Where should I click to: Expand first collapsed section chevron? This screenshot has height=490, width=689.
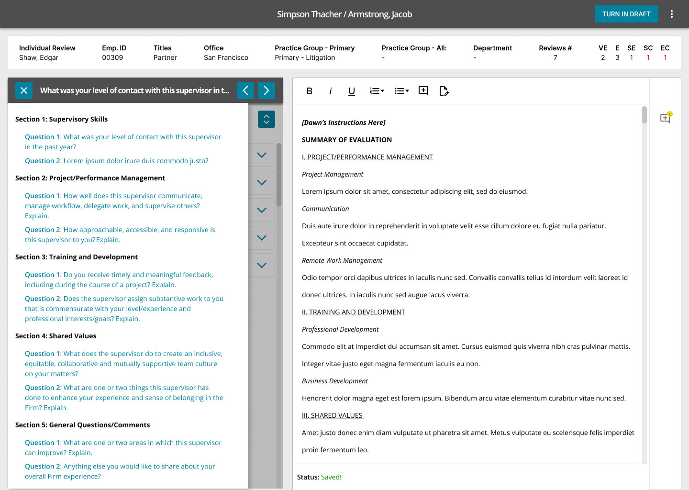click(x=262, y=155)
